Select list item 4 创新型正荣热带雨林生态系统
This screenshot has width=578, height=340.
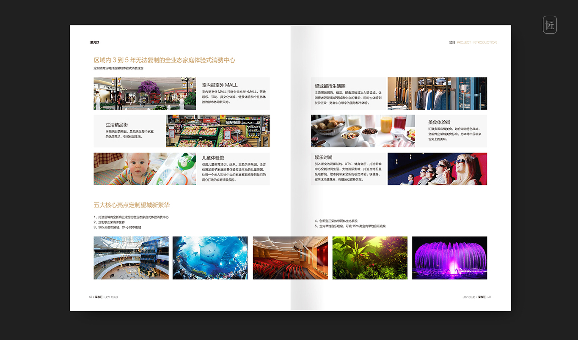[x=336, y=221]
